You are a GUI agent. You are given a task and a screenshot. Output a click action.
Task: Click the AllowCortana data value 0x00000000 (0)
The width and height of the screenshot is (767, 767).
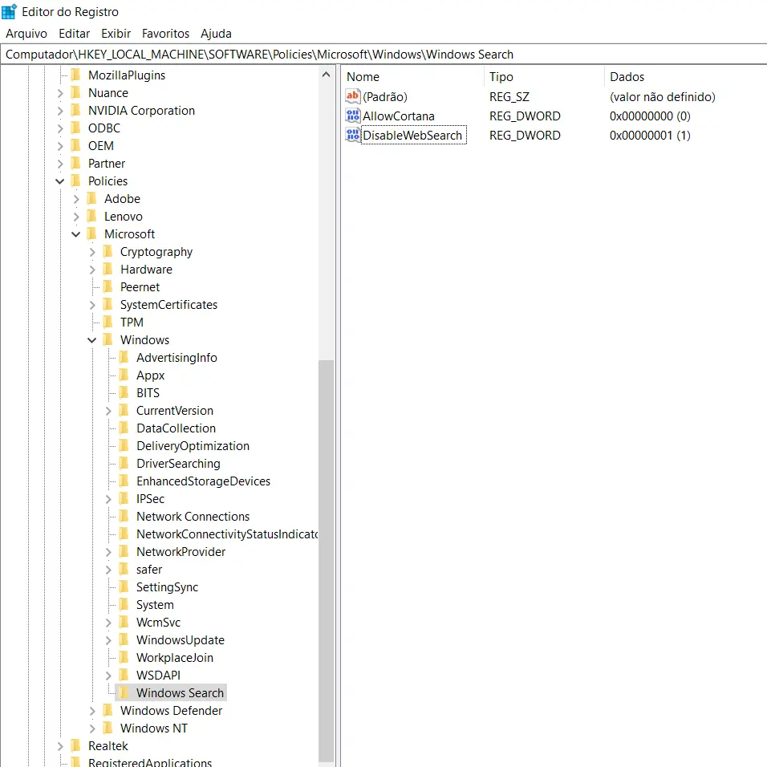tap(650, 116)
